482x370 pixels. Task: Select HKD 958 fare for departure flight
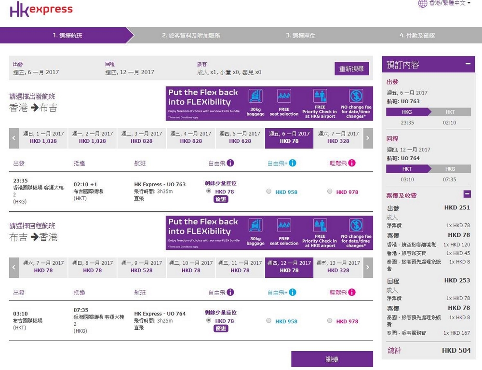(268, 192)
